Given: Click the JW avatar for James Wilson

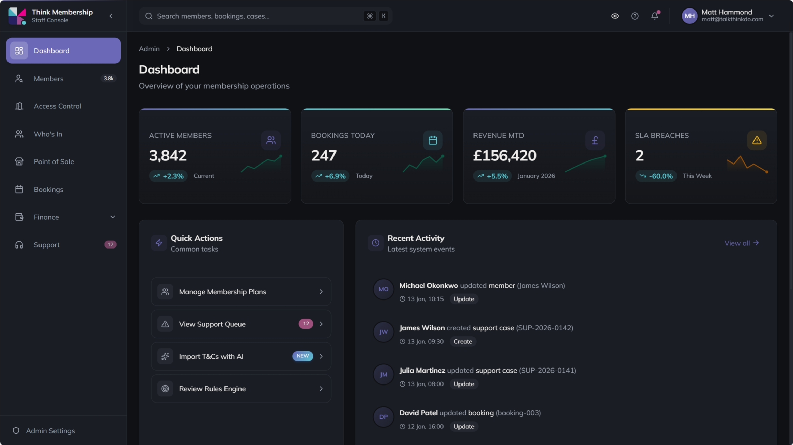Looking at the screenshot, I should pos(383,332).
